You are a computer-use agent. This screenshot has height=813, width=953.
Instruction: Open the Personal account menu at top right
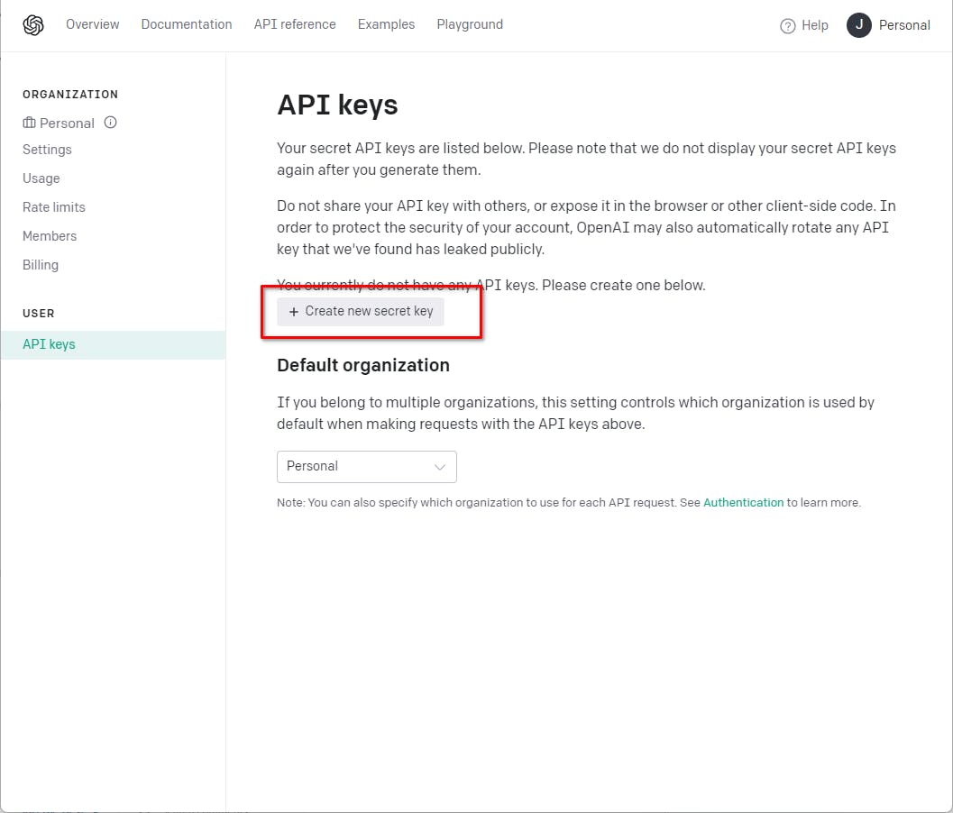coord(904,25)
